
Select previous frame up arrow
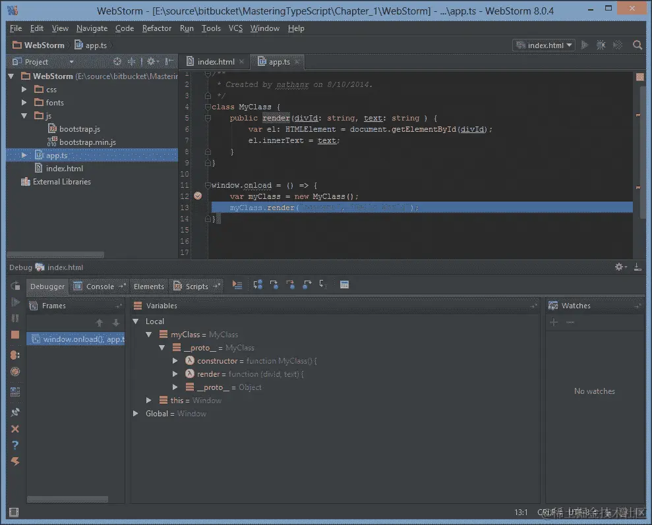[x=100, y=322]
